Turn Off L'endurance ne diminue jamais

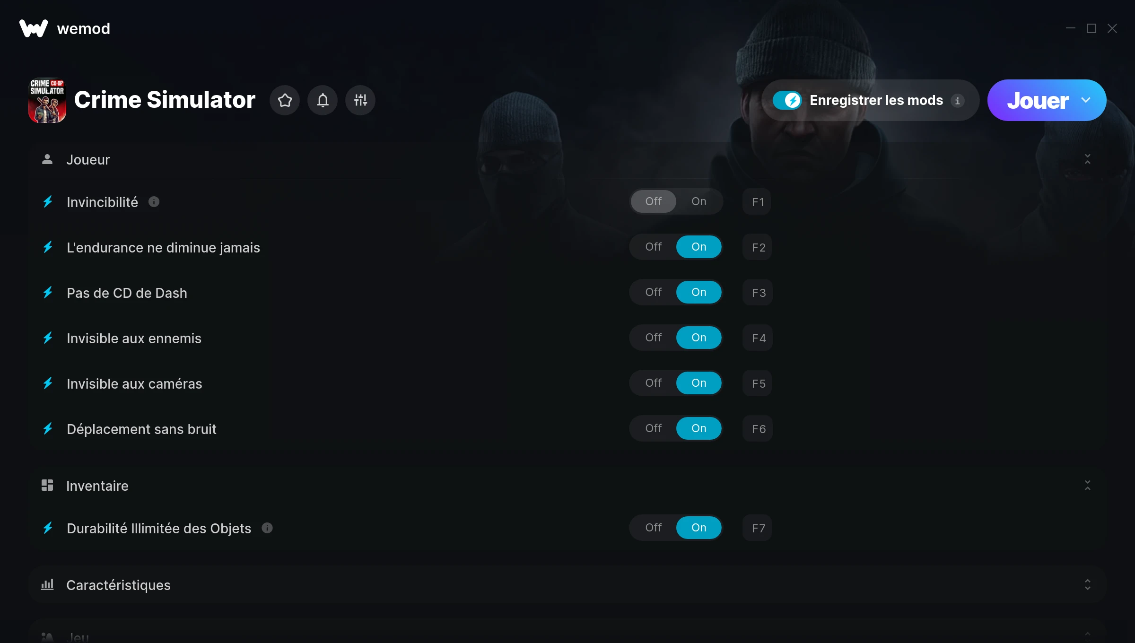click(653, 247)
